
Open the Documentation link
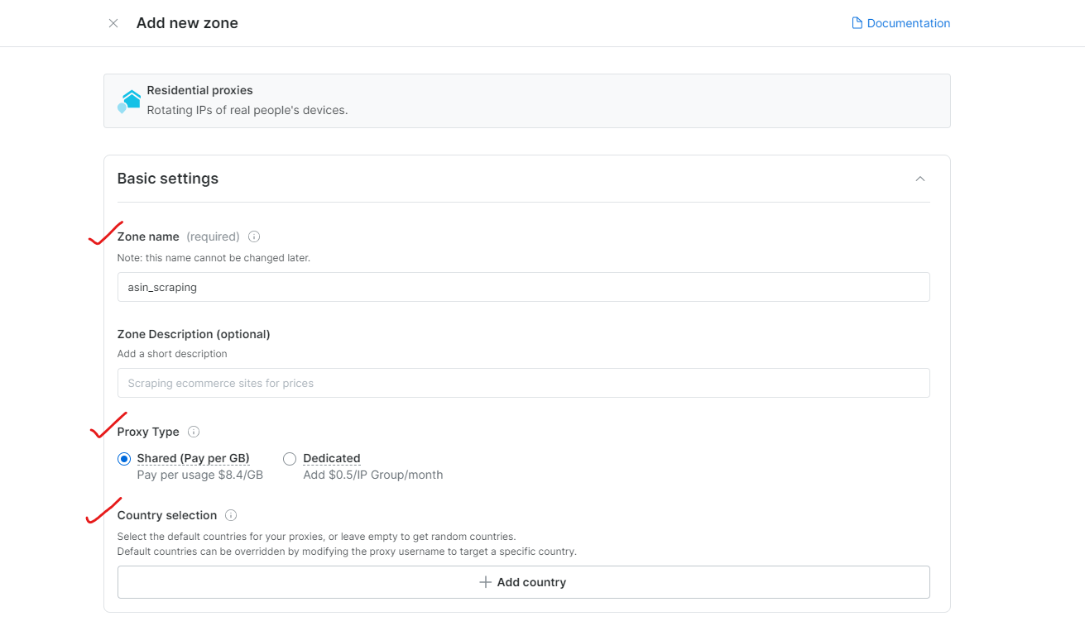pyautogui.click(x=908, y=23)
